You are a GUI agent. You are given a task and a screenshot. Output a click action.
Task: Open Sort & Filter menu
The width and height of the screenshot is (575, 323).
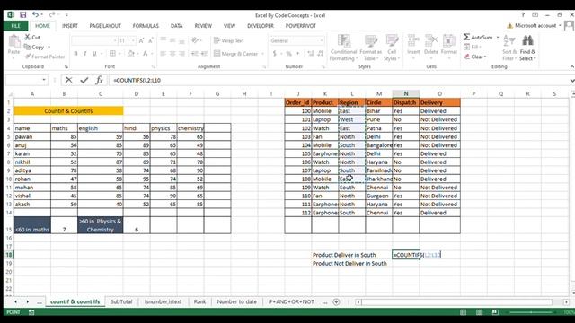509,48
